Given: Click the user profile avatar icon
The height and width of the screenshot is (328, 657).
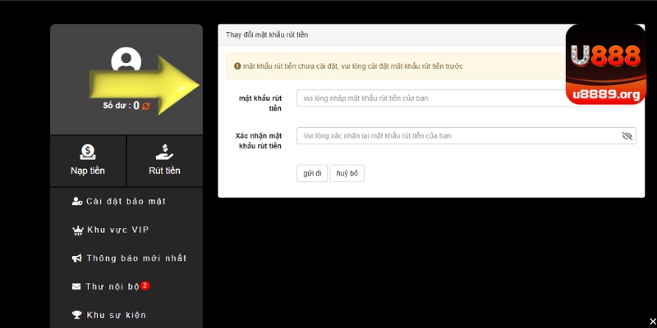Looking at the screenshot, I should coord(126,60).
